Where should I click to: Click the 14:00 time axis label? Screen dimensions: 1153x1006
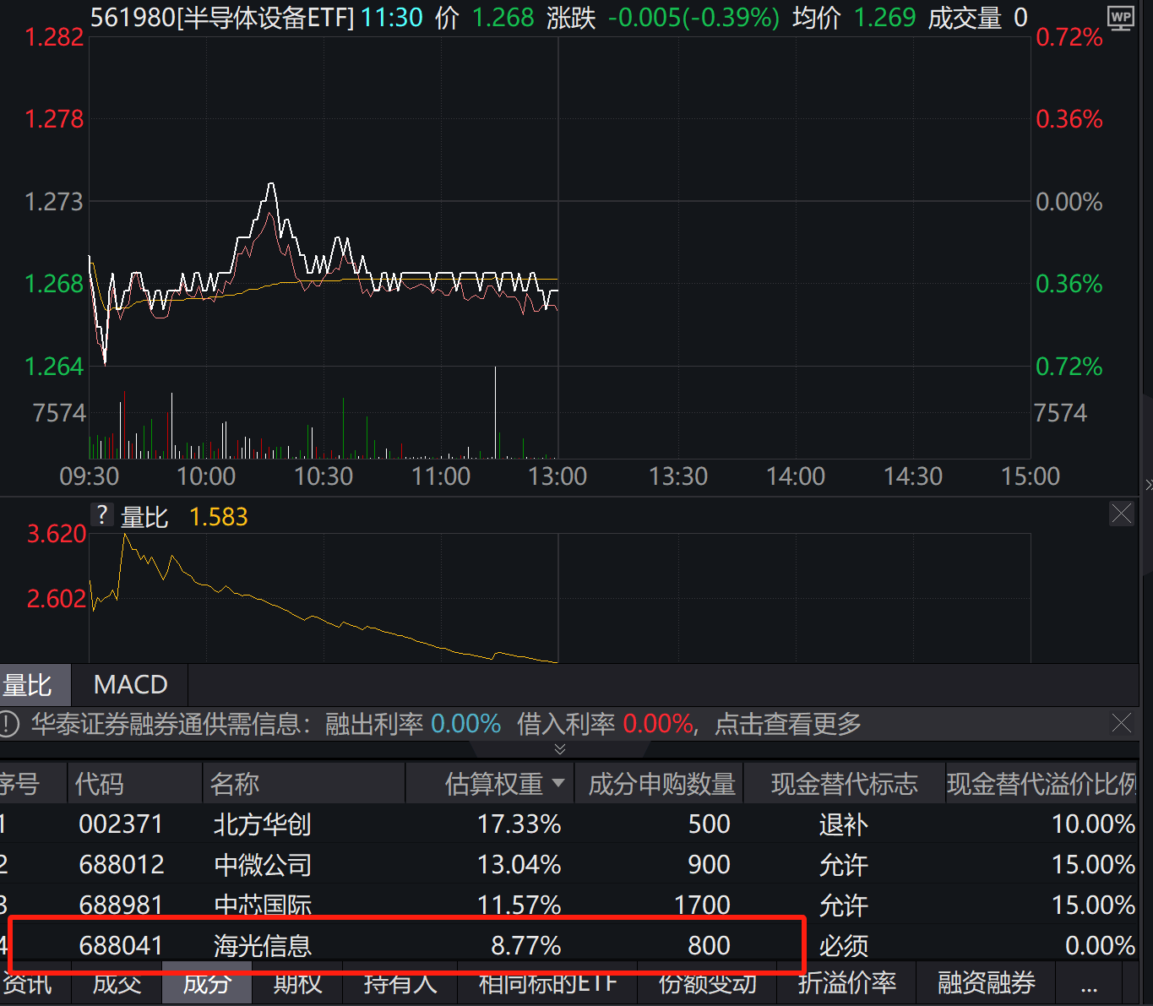795,476
